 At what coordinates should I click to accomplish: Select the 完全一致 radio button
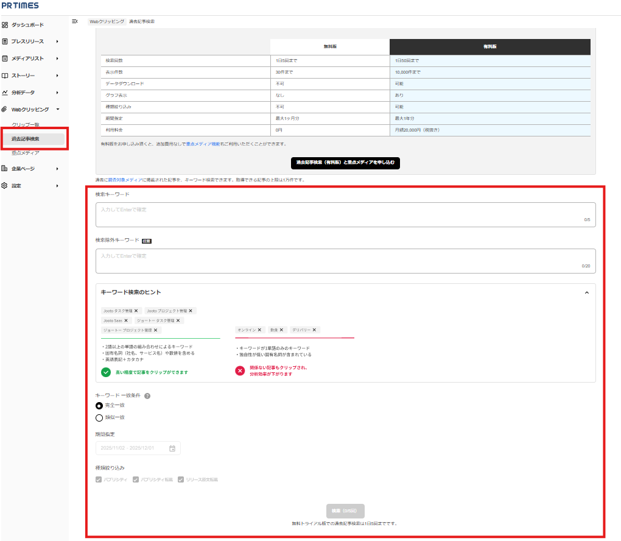[99, 406]
